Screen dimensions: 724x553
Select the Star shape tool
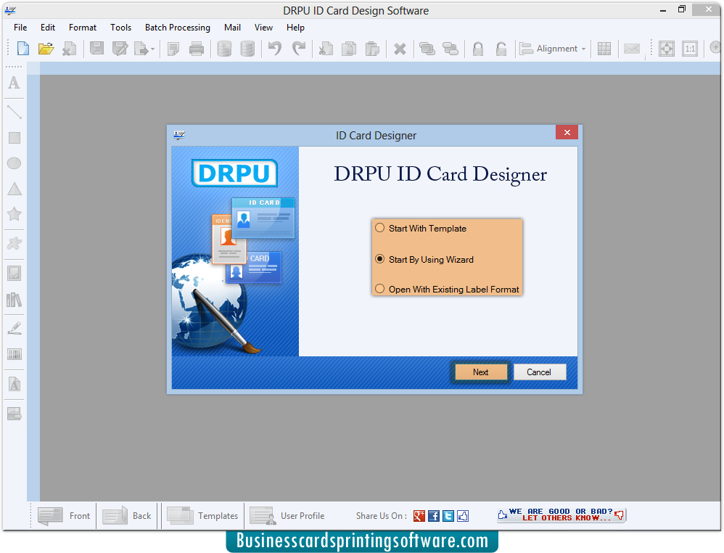point(15,214)
